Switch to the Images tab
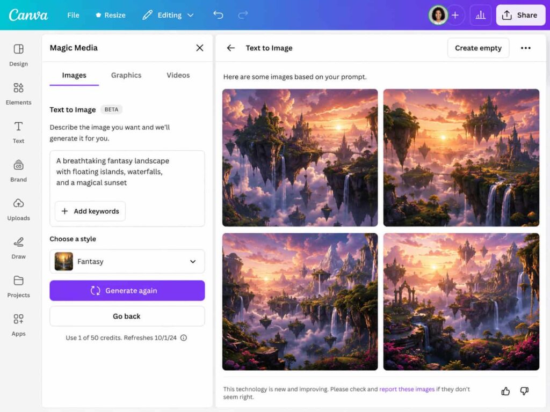This screenshot has width=550, height=412. [74, 75]
